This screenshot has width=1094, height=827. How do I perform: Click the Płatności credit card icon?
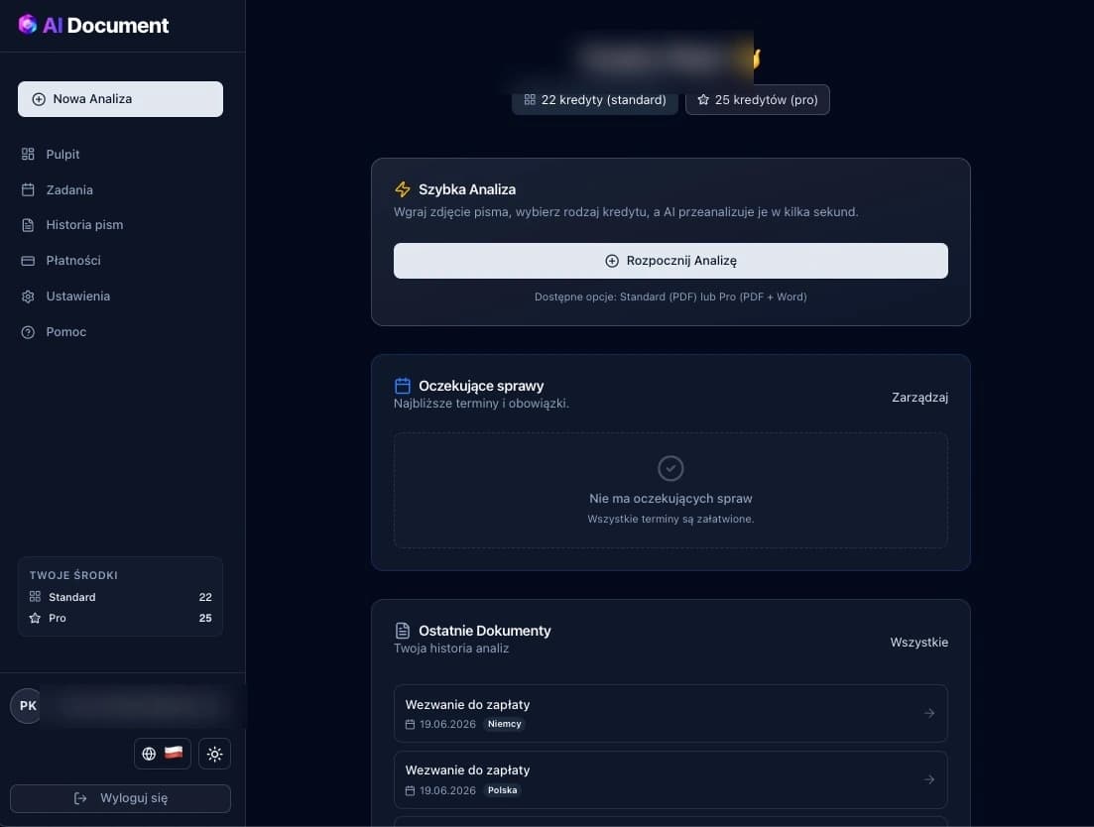pyautogui.click(x=28, y=261)
